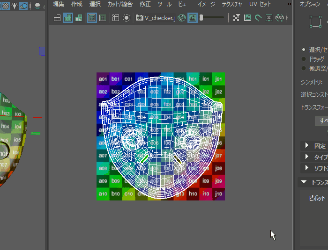Click the dark shell borders icon beside texture borders
The width and height of the screenshot is (328, 250).
tap(103, 18)
